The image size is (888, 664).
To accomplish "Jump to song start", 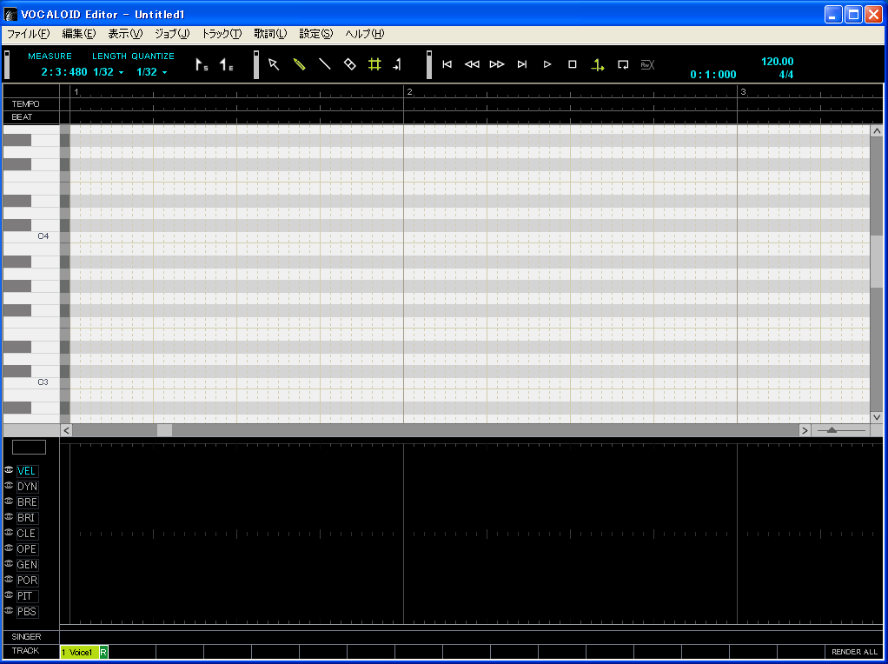I will (447, 64).
